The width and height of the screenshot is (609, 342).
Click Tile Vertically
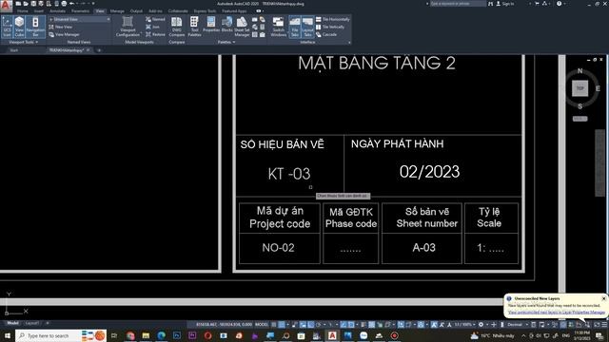pos(330,27)
